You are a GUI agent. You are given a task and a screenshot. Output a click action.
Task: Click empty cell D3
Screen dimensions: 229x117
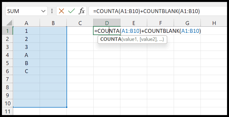coord(107,47)
